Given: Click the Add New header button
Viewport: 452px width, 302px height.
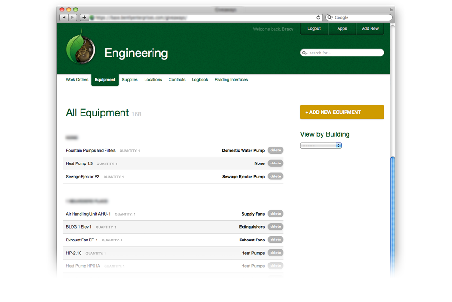Looking at the screenshot, I should pos(370,29).
